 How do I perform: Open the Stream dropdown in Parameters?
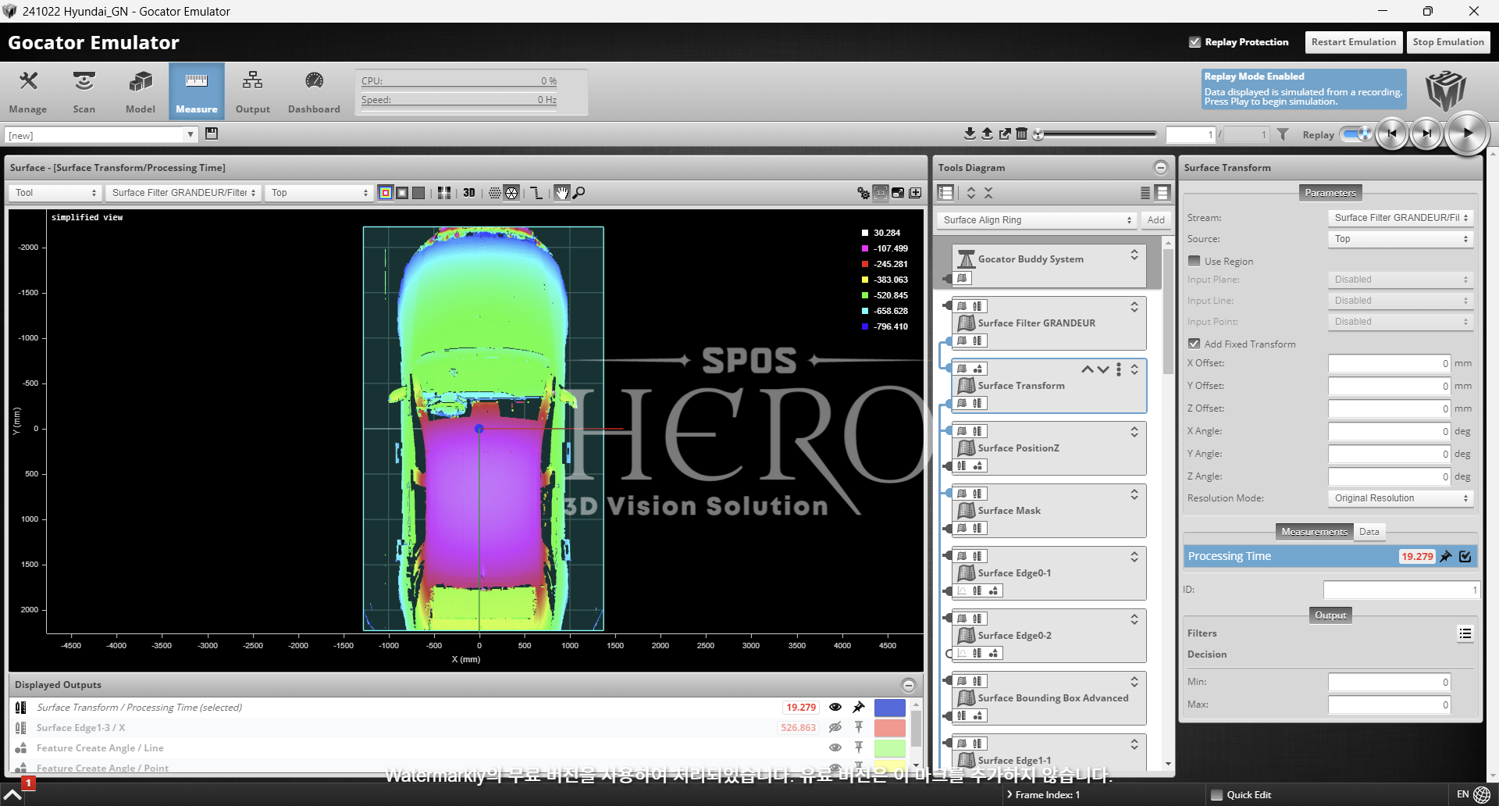point(1401,218)
